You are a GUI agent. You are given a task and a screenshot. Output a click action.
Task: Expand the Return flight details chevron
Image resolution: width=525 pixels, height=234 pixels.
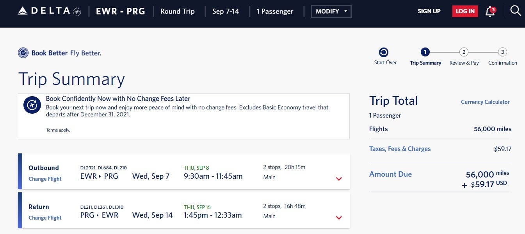[339, 218]
